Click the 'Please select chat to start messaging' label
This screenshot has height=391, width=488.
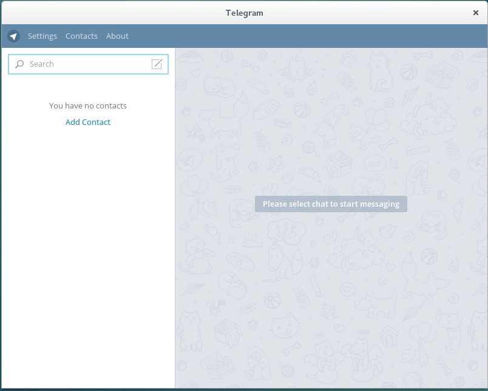pos(331,204)
